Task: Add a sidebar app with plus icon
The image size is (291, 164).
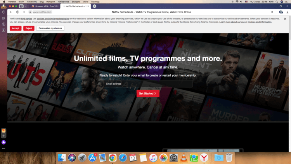Action: coord(3,136)
